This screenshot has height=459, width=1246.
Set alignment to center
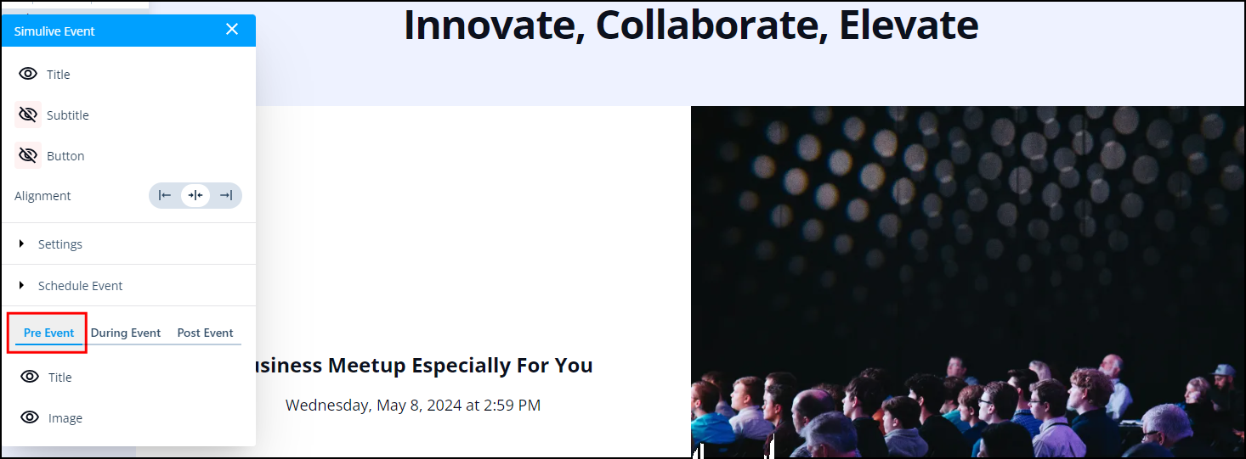[195, 195]
